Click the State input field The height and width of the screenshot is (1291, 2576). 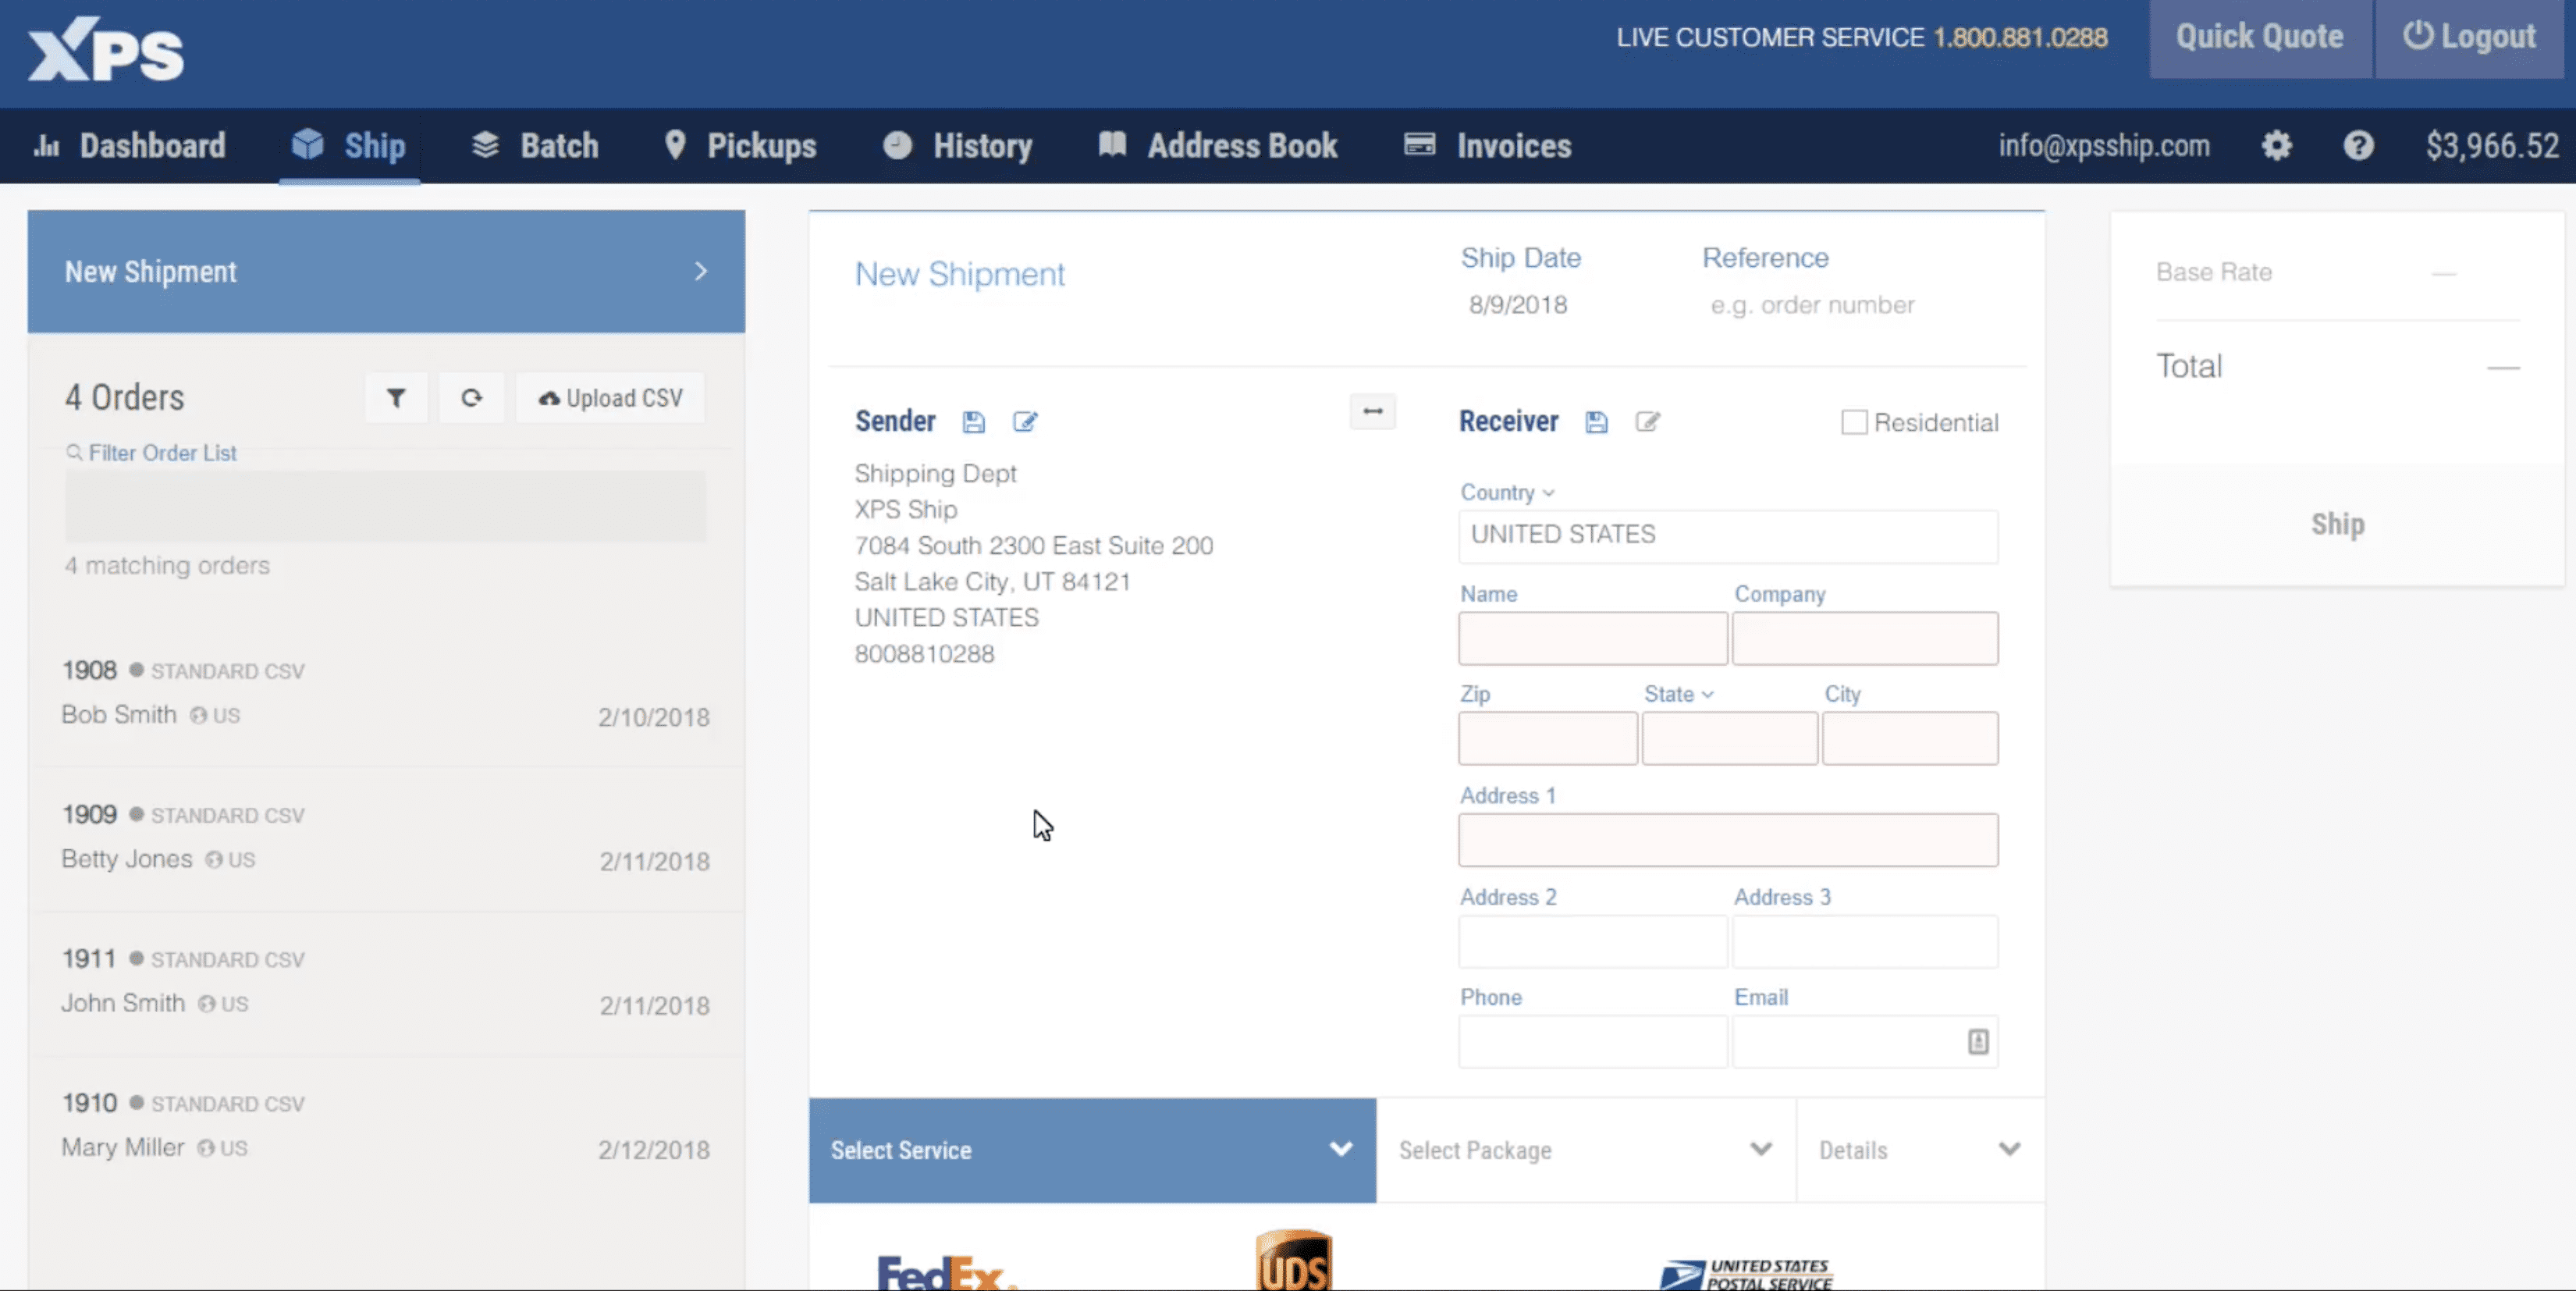pos(1729,738)
